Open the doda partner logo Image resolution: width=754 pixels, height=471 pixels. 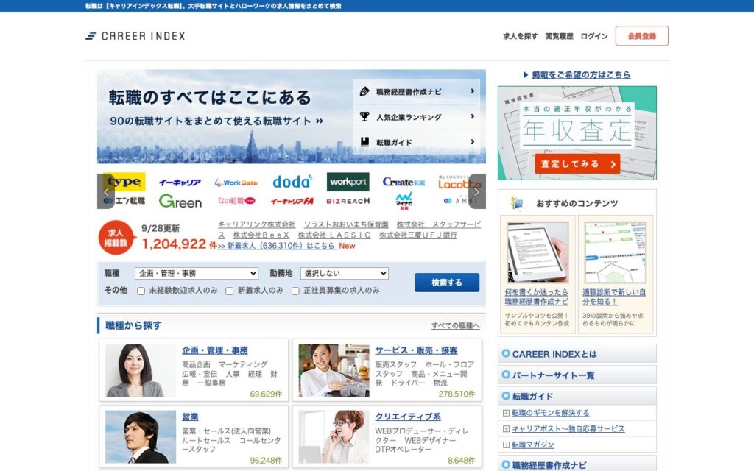(x=292, y=182)
